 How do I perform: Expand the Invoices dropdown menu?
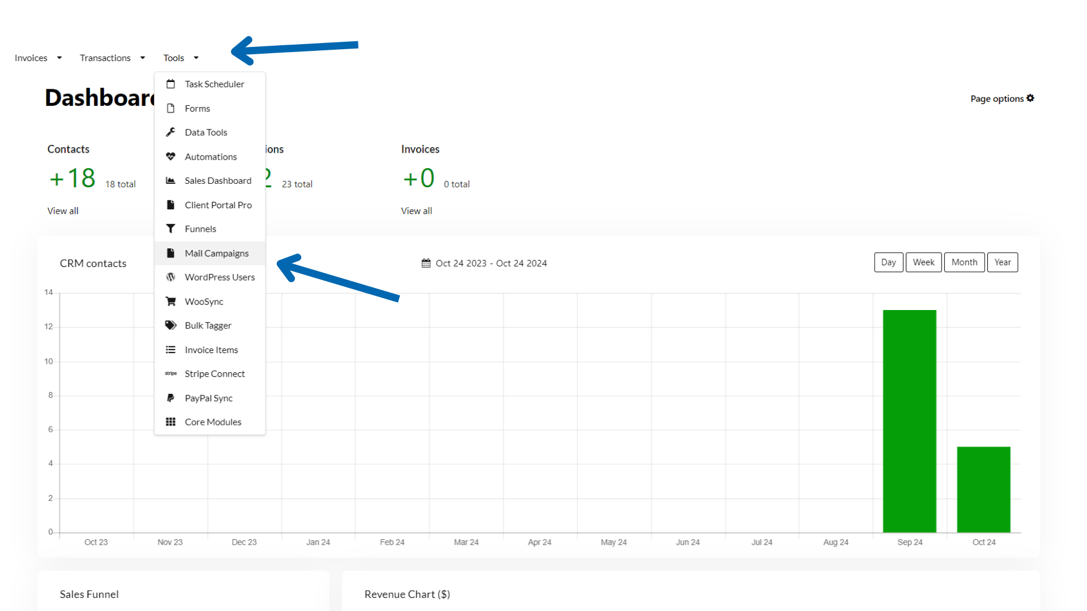(38, 58)
